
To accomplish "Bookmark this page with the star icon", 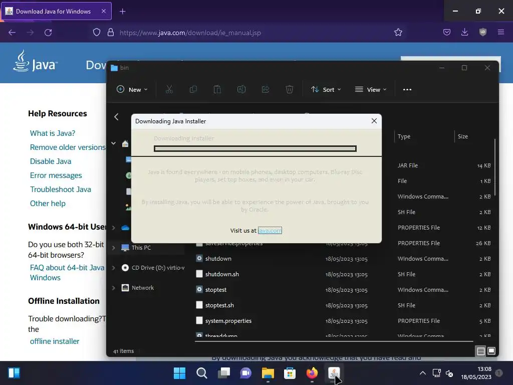I will click(398, 33).
